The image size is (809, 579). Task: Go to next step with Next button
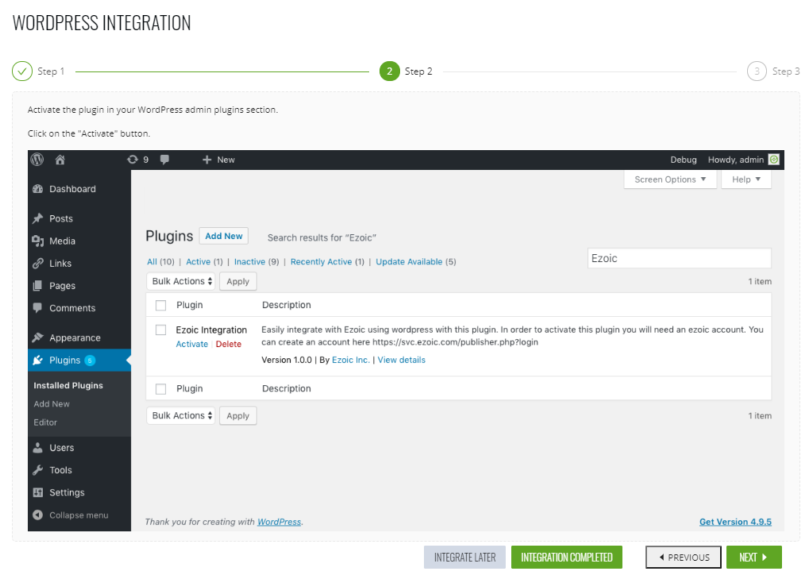[753, 558]
